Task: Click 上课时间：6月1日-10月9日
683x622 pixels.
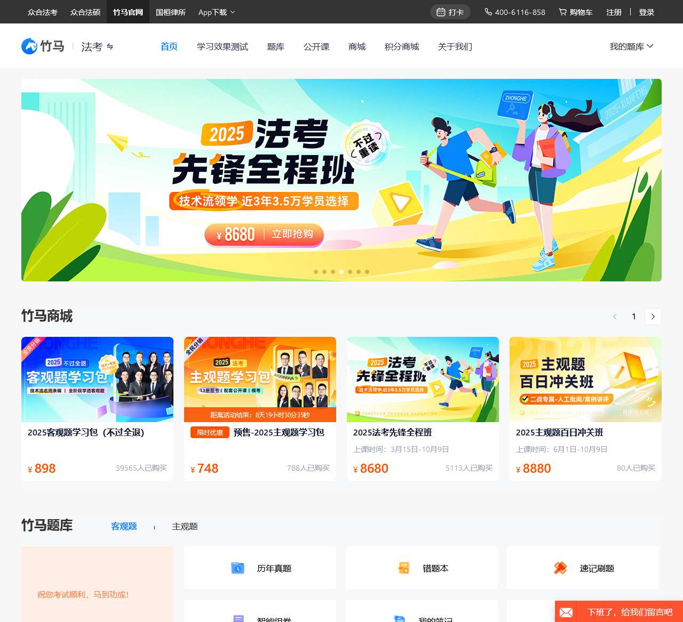Action: click(562, 449)
